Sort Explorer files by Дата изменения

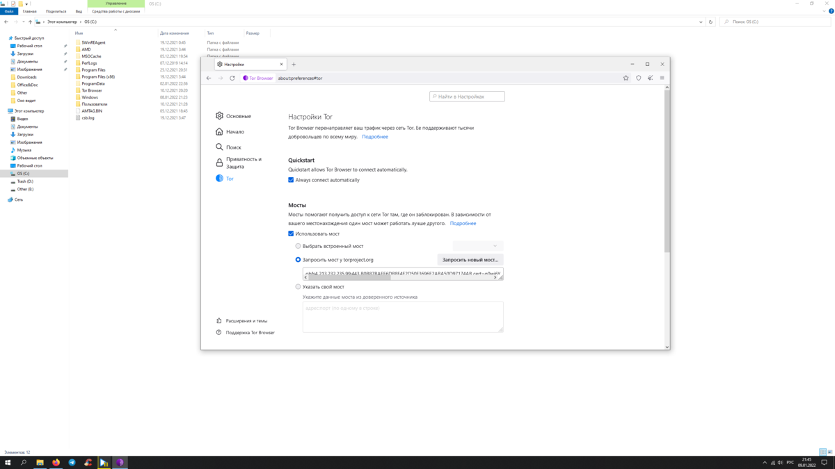pyautogui.click(x=174, y=33)
